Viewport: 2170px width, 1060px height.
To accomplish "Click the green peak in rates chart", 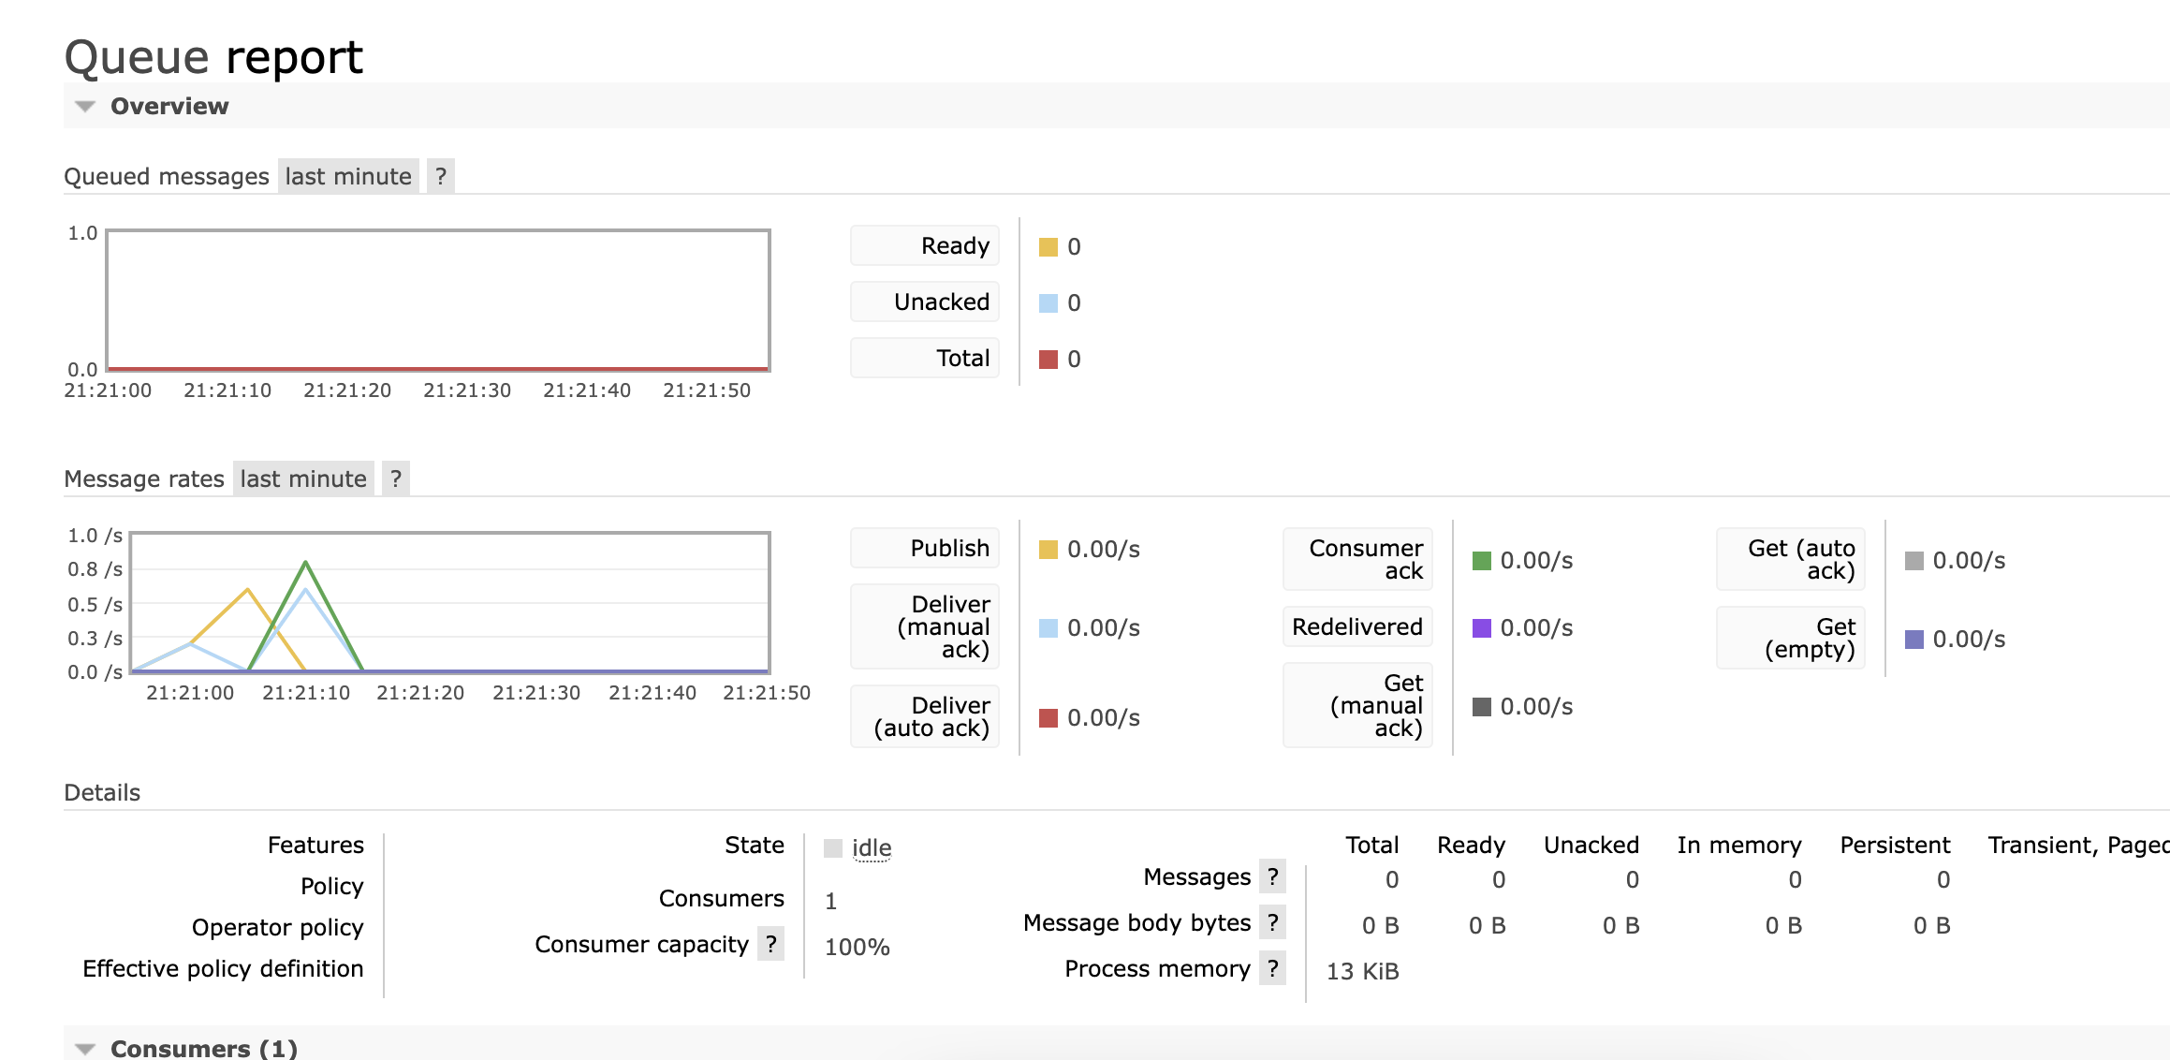I will [x=306, y=563].
